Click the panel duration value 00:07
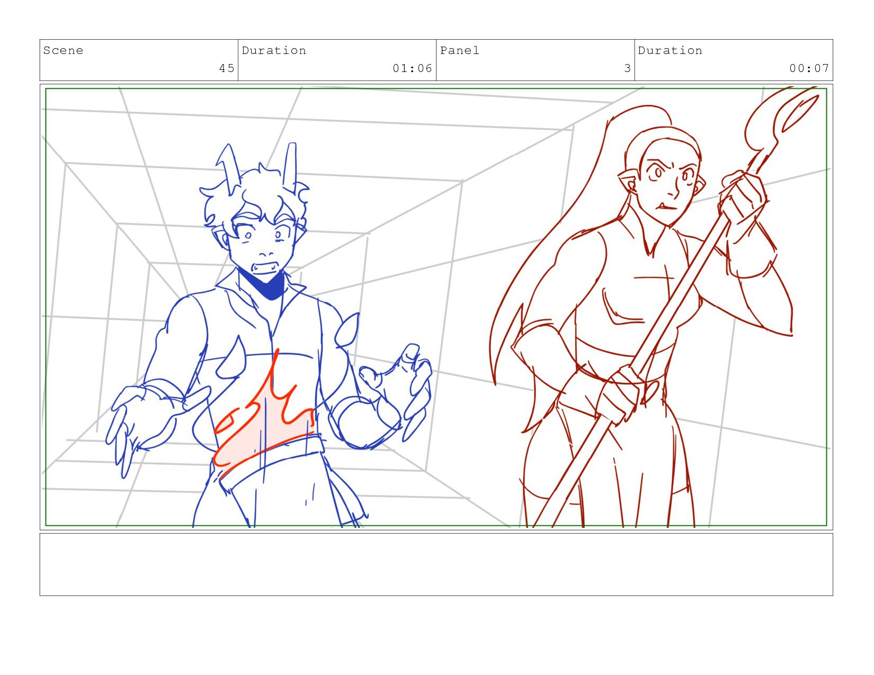Viewport: 874px width, 675px height. coord(809,68)
